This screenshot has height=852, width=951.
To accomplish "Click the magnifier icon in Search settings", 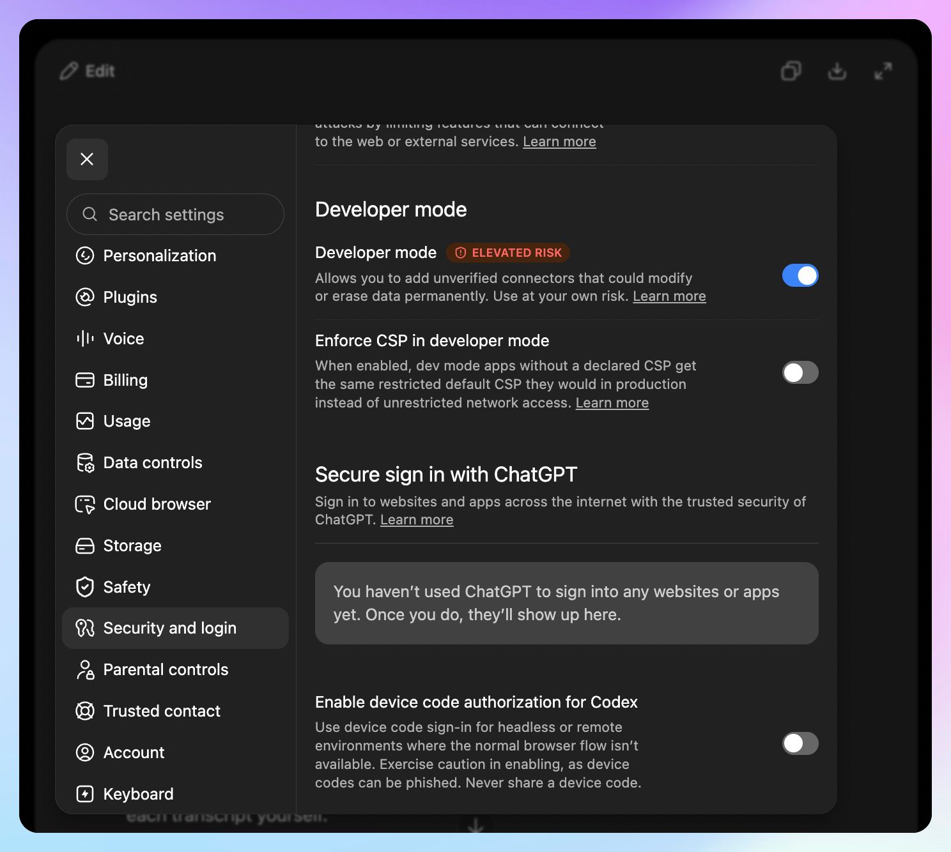I will pos(90,214).
